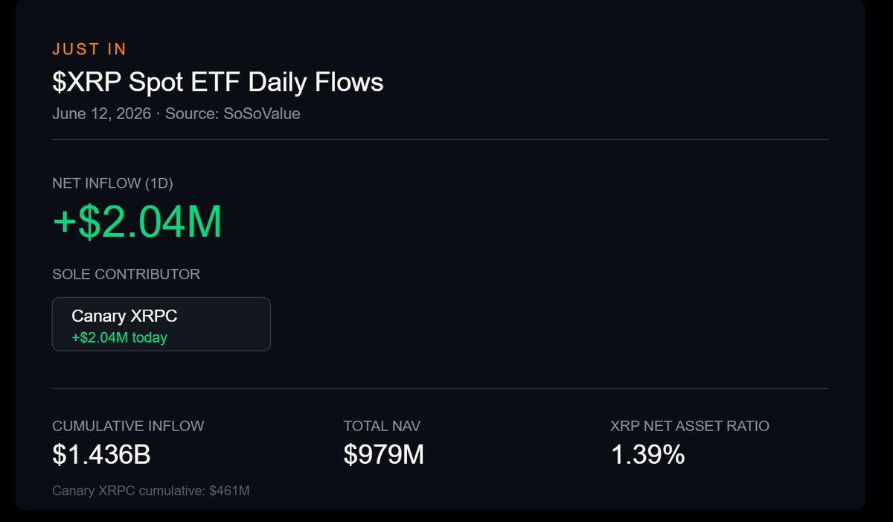Open the Canary XRPC contributor card
893x522 pixels.
coord(161,324)
